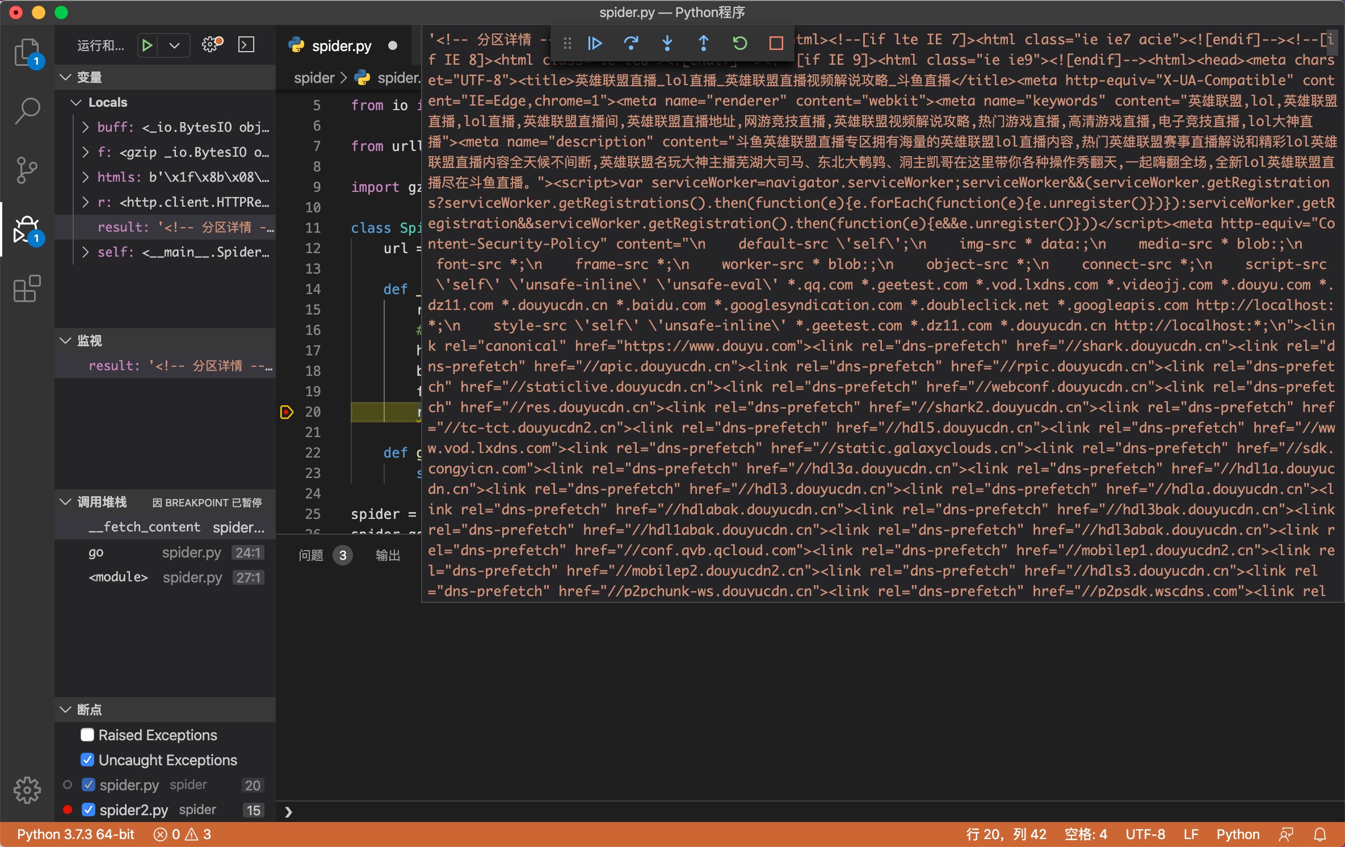Toggle the spider2.py line 15 breakpoint checkbox
This screenshot has width=1345, height=847.
(88, 810)
